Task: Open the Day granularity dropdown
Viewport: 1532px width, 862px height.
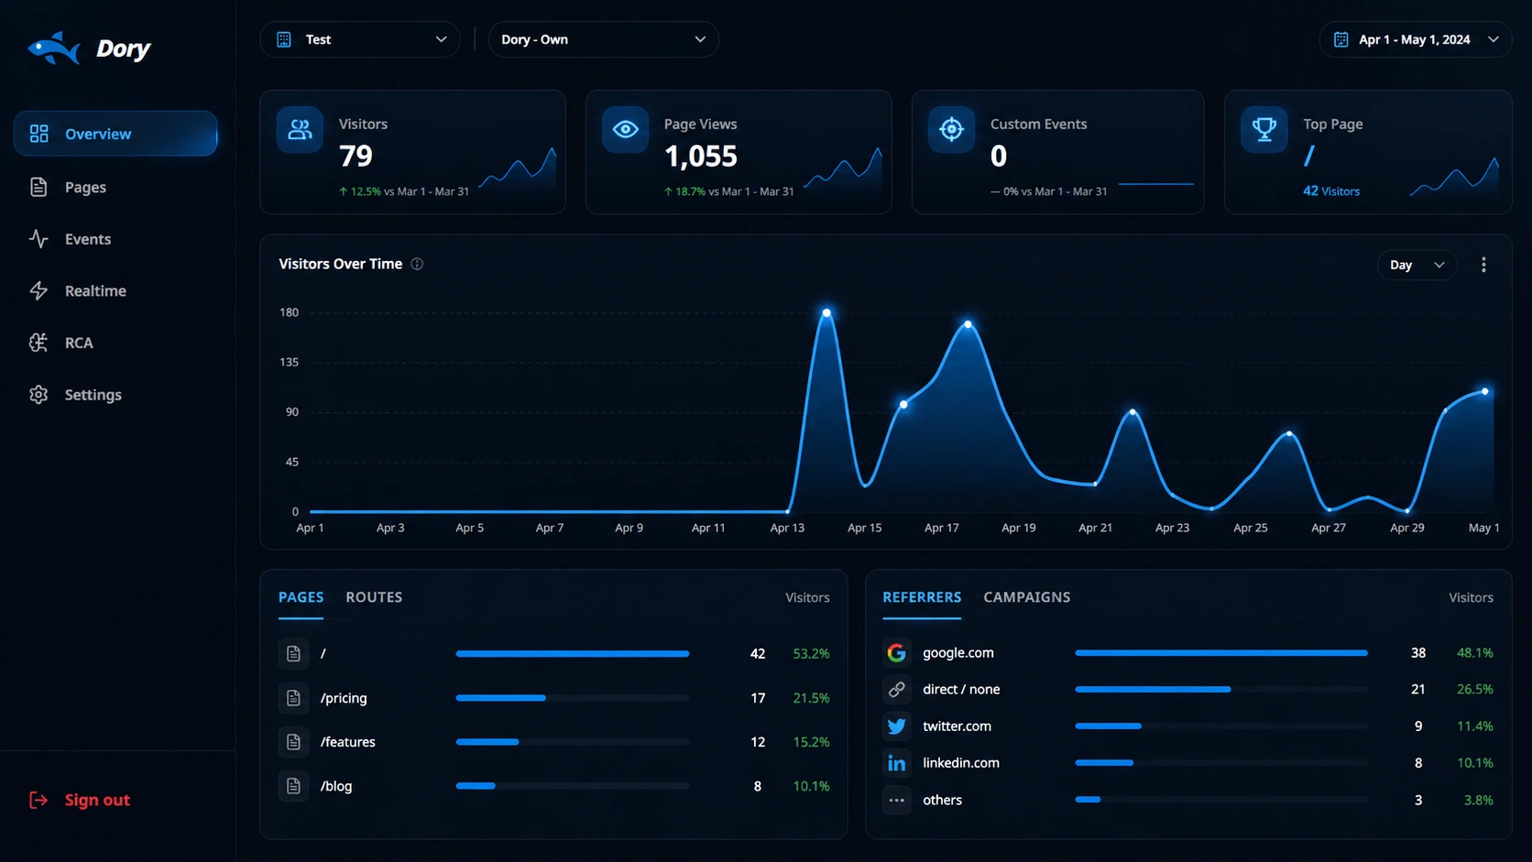Action: click(x=1417, y=265)
